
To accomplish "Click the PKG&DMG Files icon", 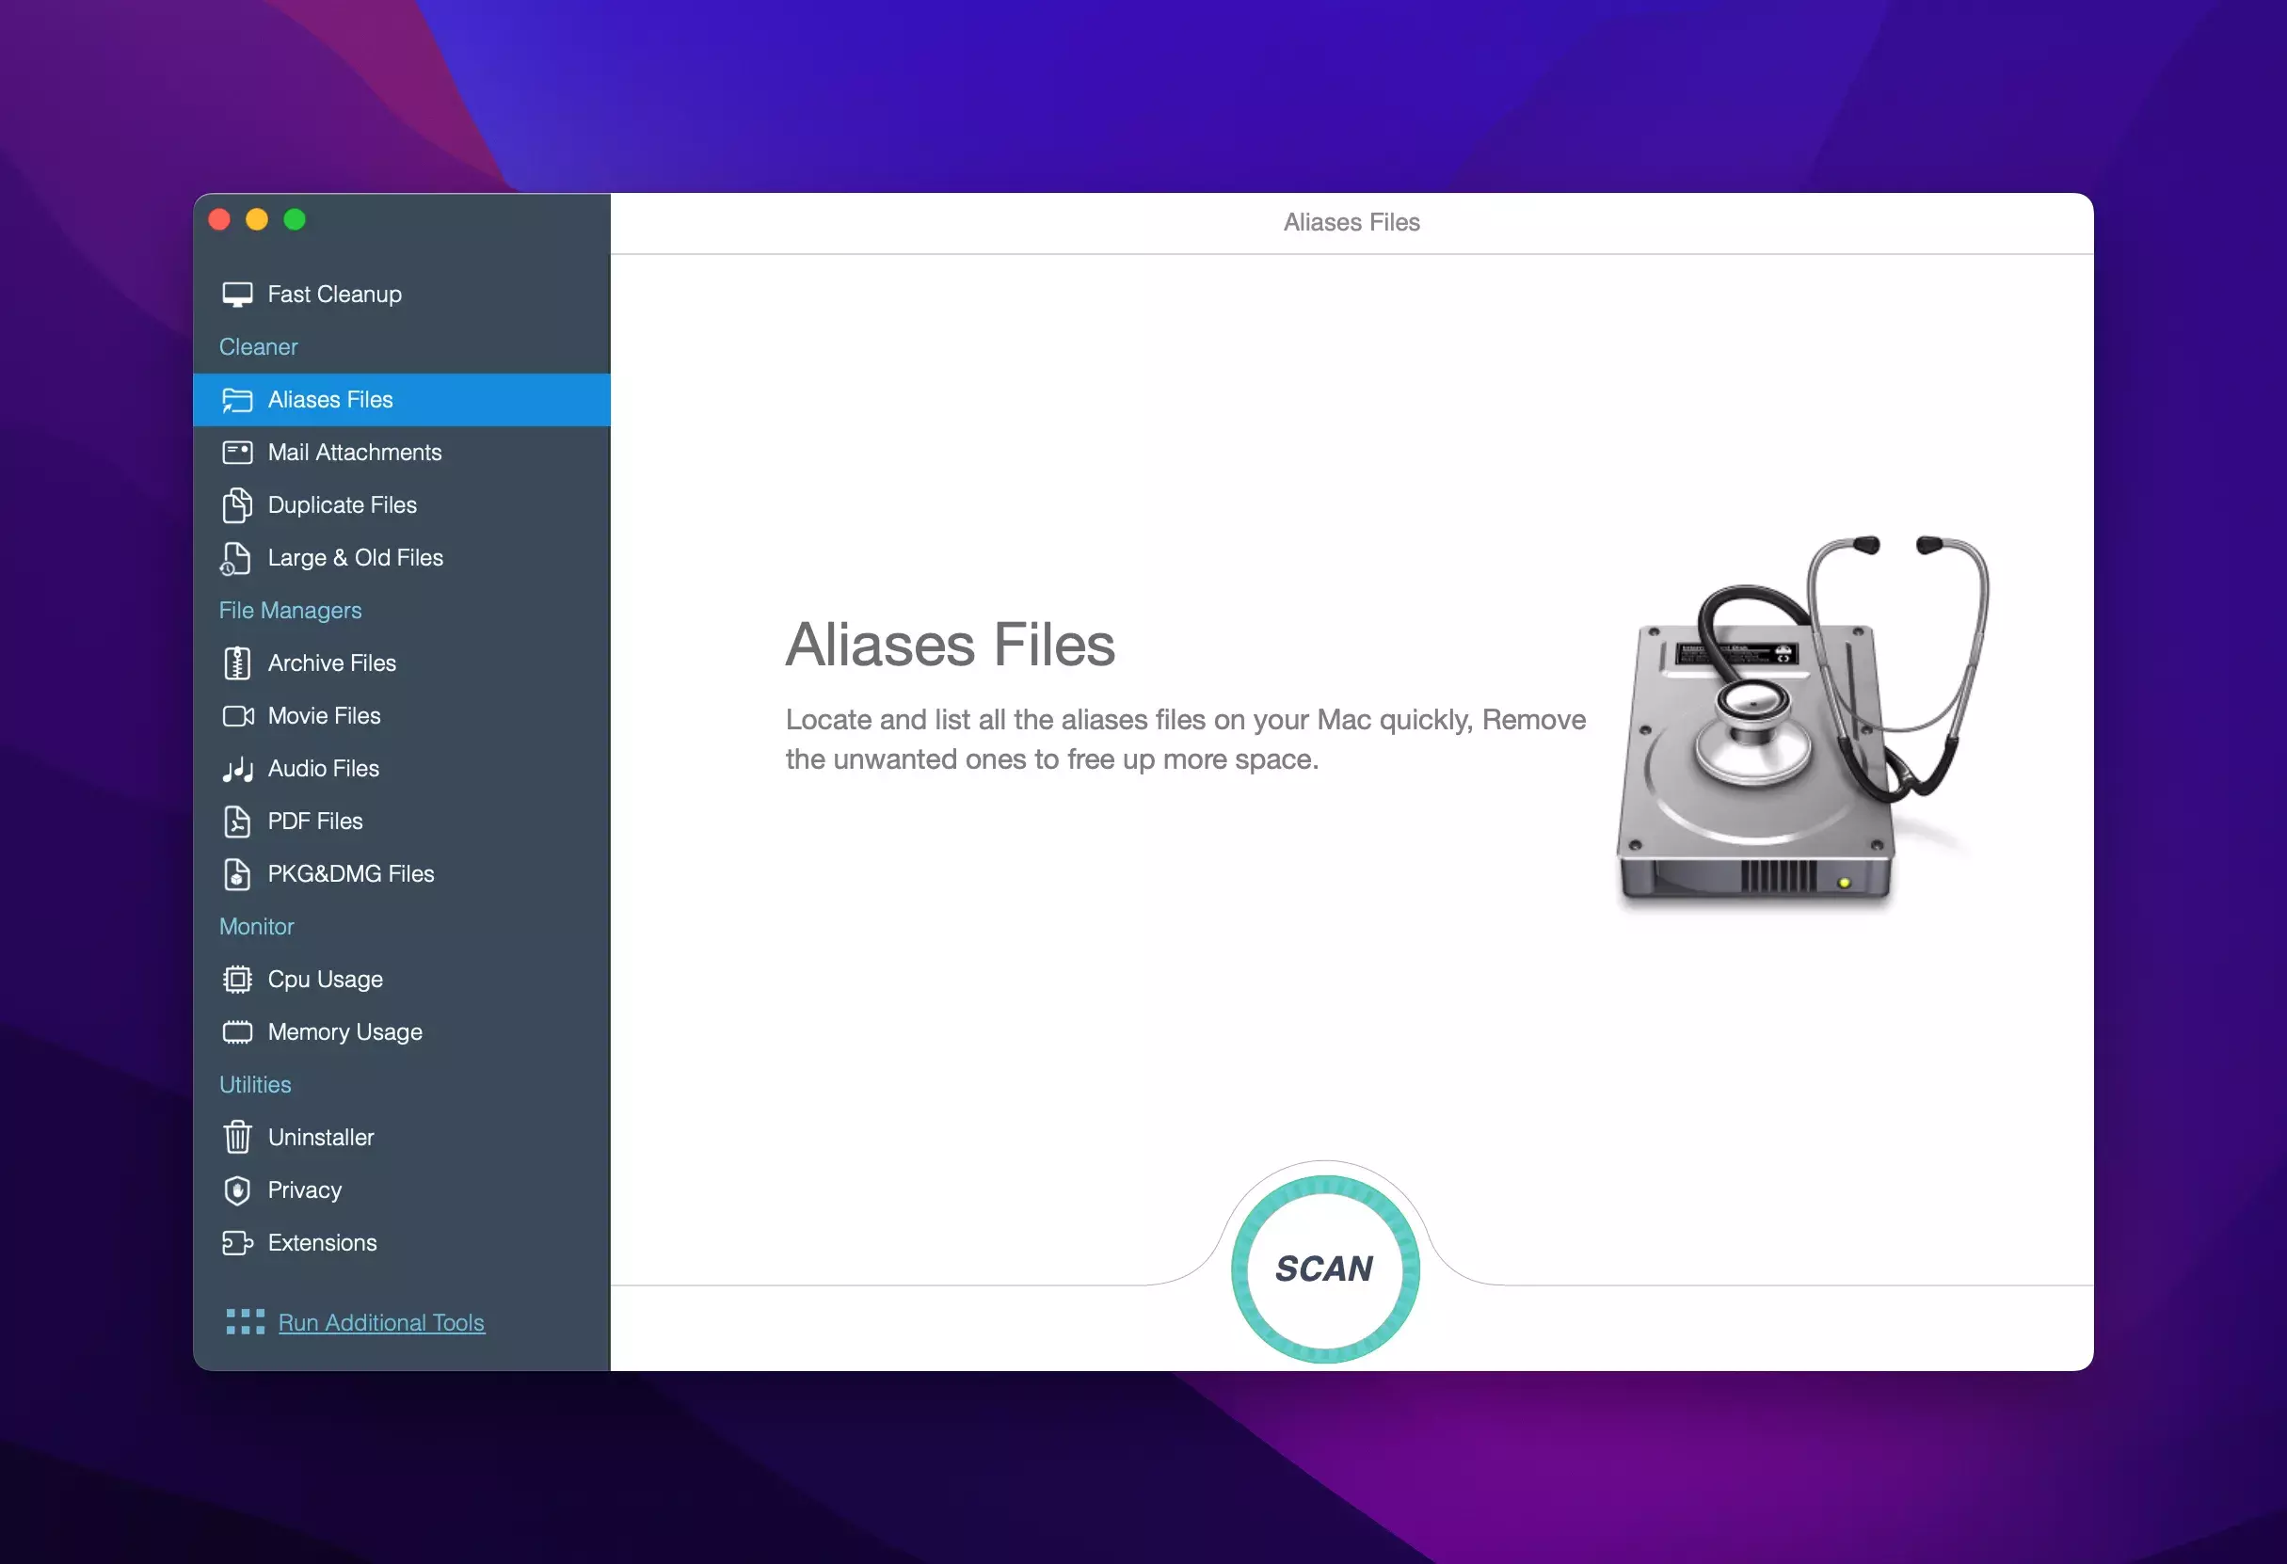I will point(237,874).
